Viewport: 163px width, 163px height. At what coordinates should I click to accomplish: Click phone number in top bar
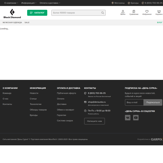(x=152, y=3)
